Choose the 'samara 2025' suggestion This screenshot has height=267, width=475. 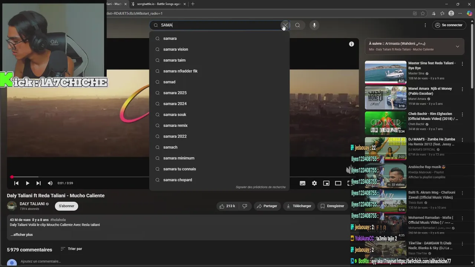pos(219,93)
